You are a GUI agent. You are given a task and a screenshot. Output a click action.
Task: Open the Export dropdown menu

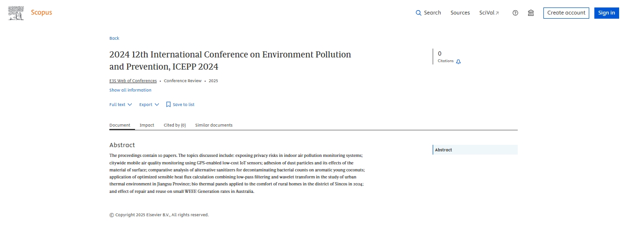click(149, 105)
